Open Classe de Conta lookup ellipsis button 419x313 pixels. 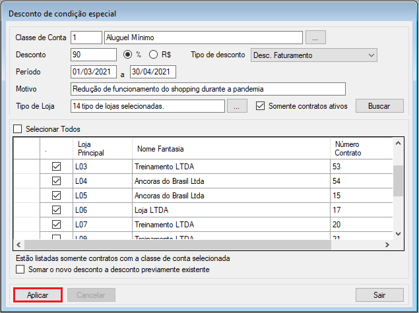click(x=315, y=38)
